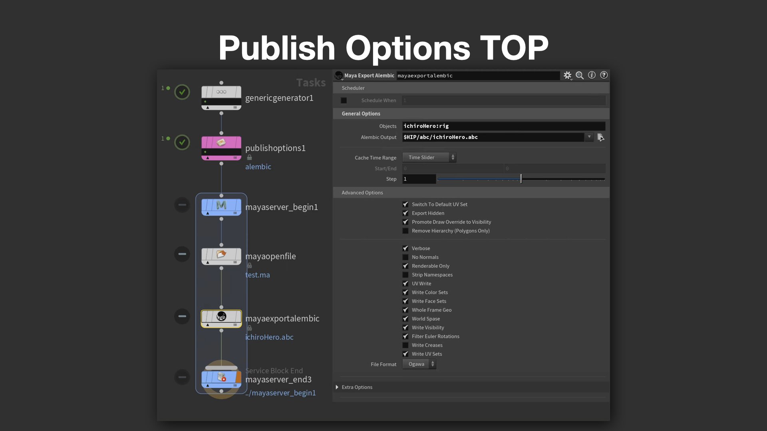Open the help question mark icon
The width and height of the screenshot is (767, 431).
point(604,75)
